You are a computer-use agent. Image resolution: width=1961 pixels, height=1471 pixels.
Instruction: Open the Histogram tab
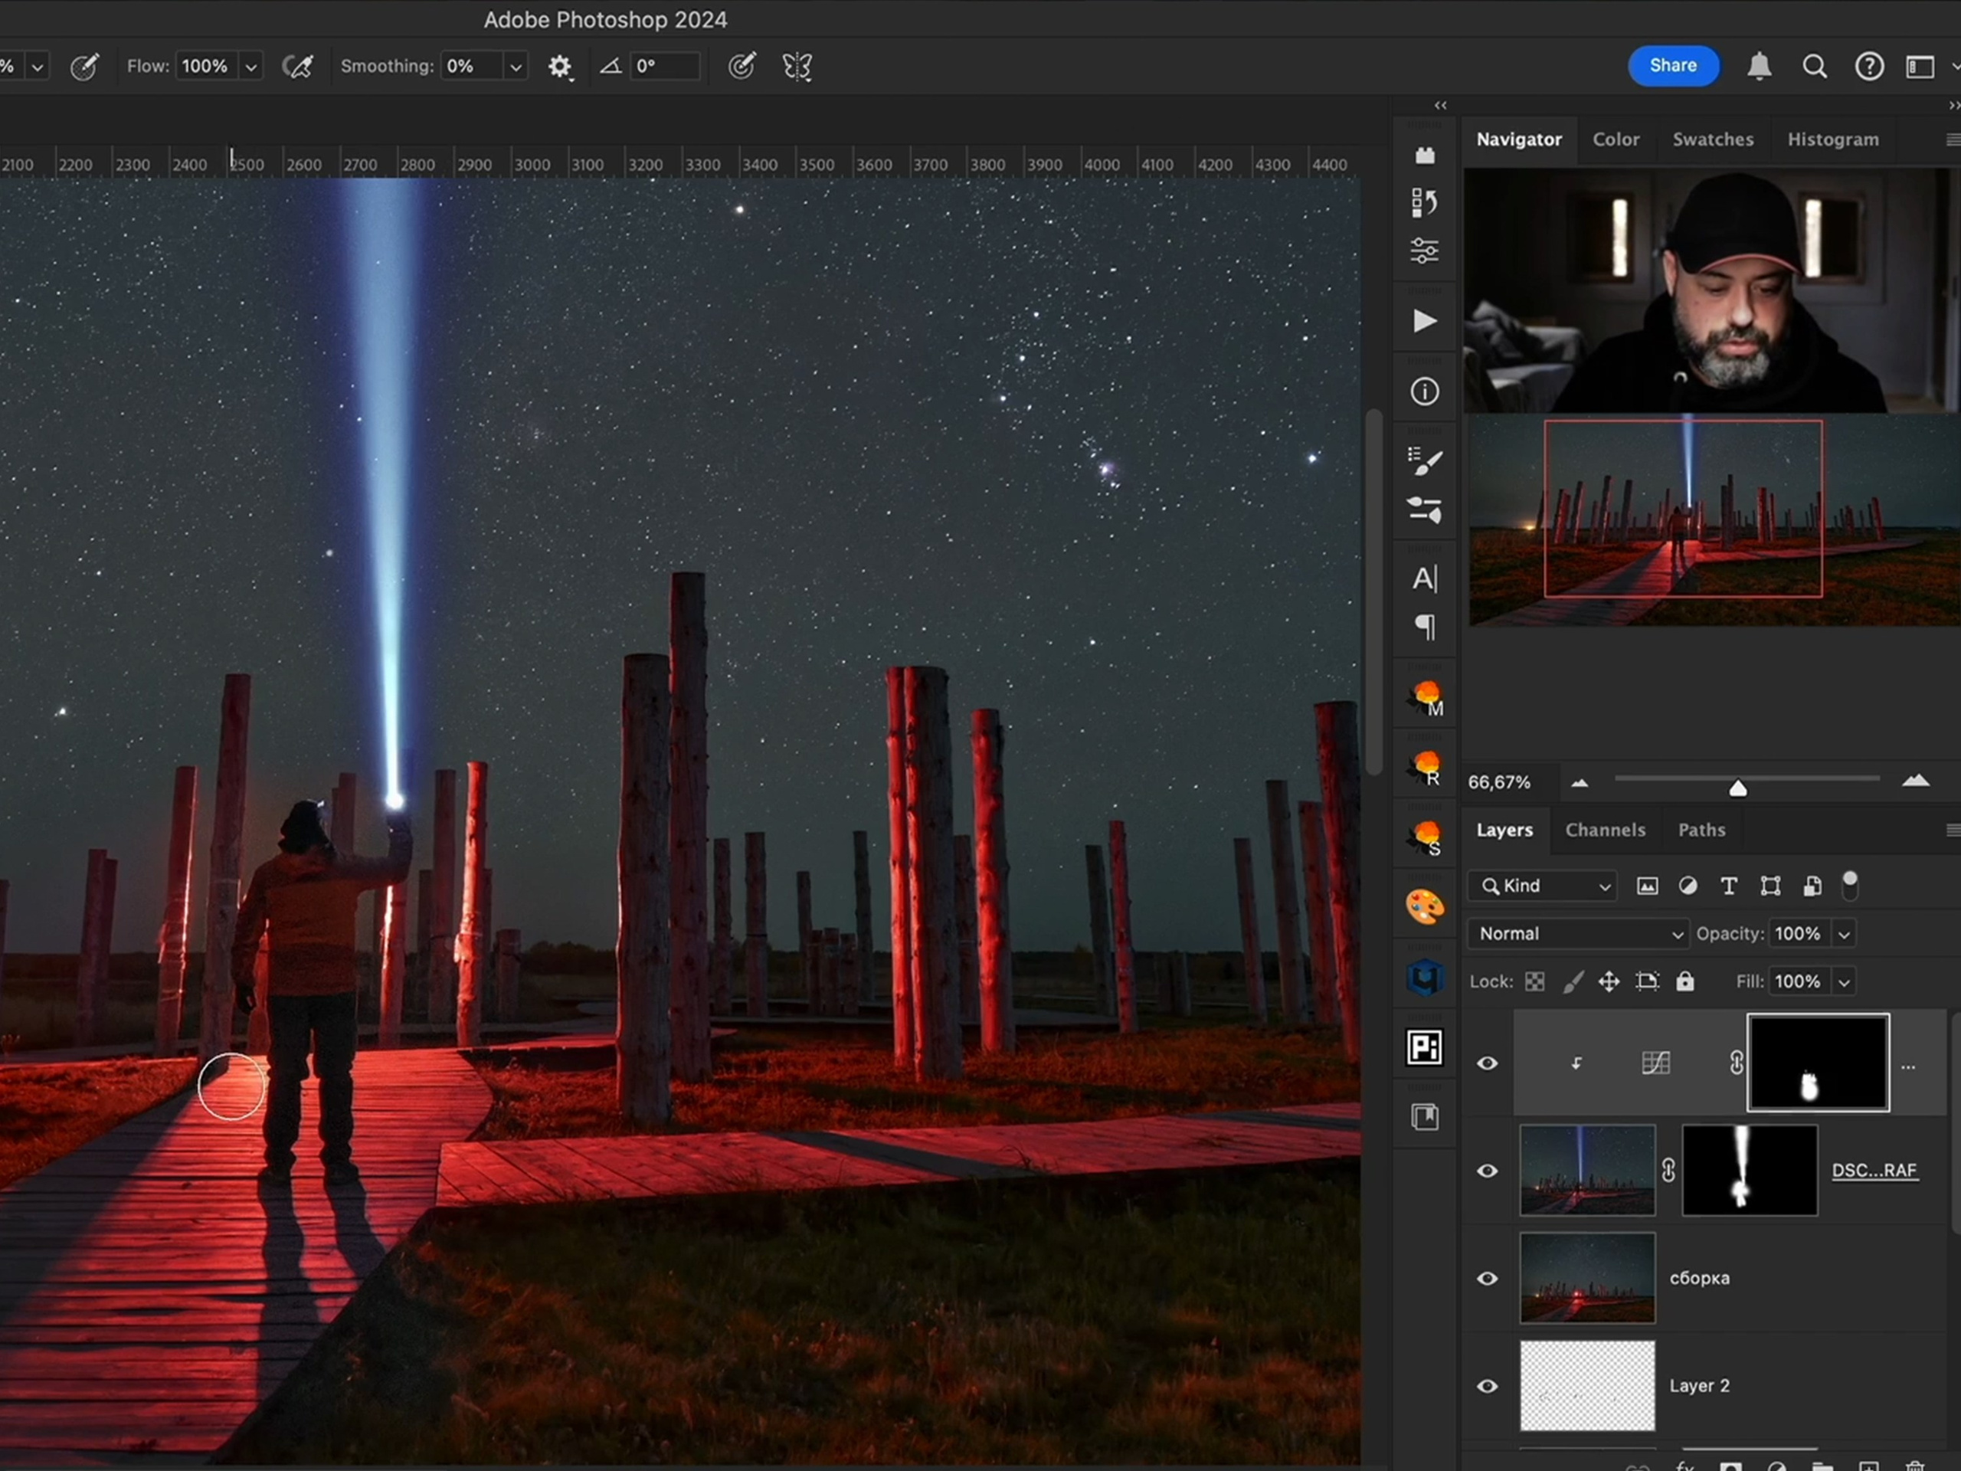[x=1832, y=139]
